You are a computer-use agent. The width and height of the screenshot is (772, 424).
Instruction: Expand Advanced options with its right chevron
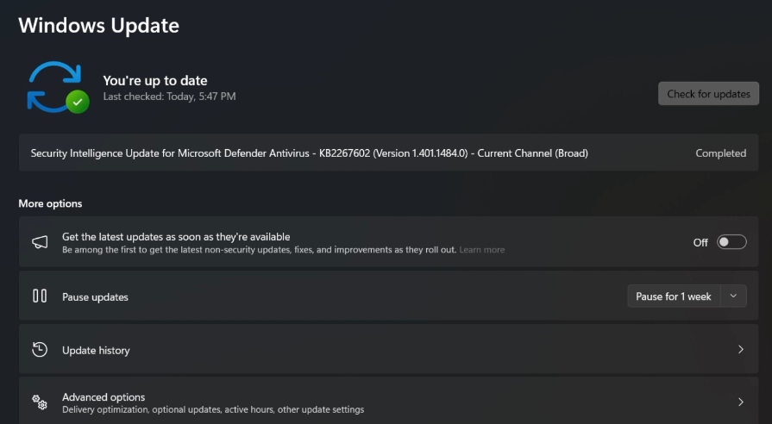[740, 402]
